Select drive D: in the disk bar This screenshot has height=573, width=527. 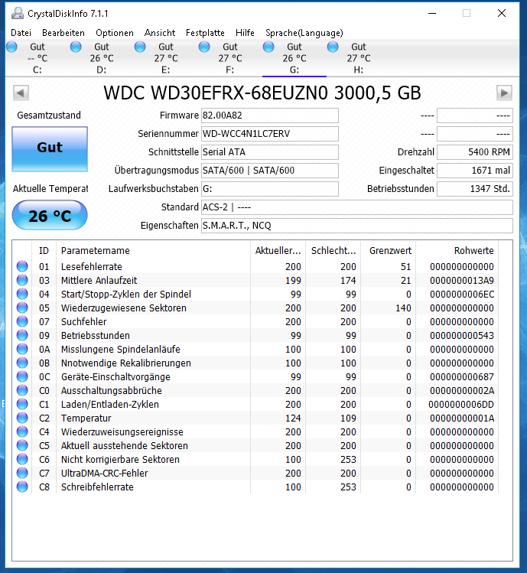pos(102,58)
